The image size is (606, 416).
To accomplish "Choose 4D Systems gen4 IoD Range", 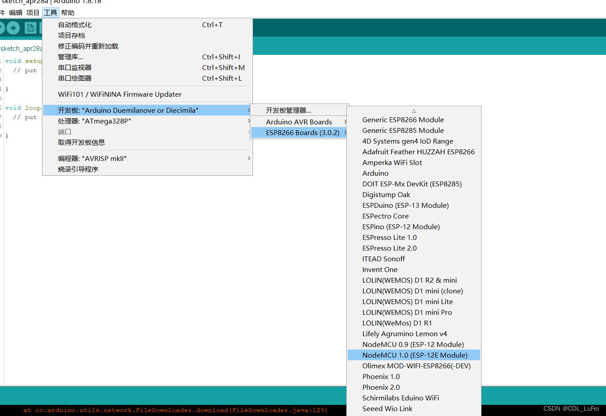I will (x=414, y=141).
